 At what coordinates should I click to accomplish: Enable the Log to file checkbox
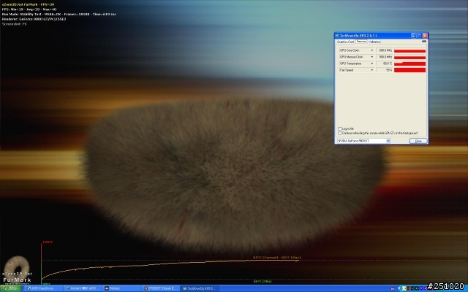click(339, 128)
